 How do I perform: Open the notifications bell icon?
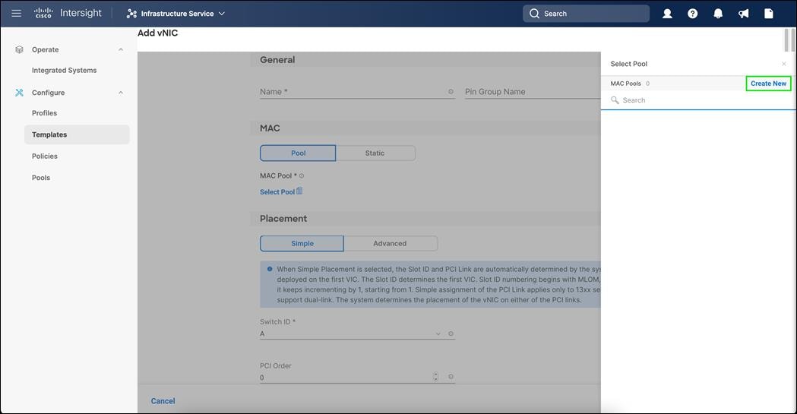pyautogui.click(x=718, y=14)
